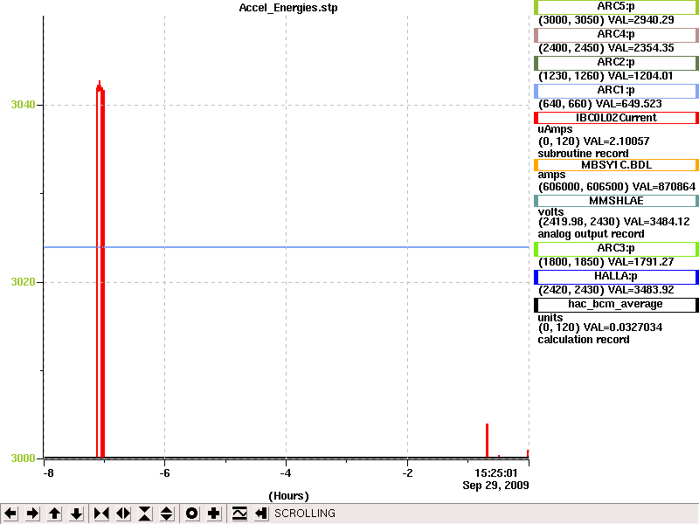
Task: Click the IBC0L02Current value VAL=2.10057
Action: [617, 141]
